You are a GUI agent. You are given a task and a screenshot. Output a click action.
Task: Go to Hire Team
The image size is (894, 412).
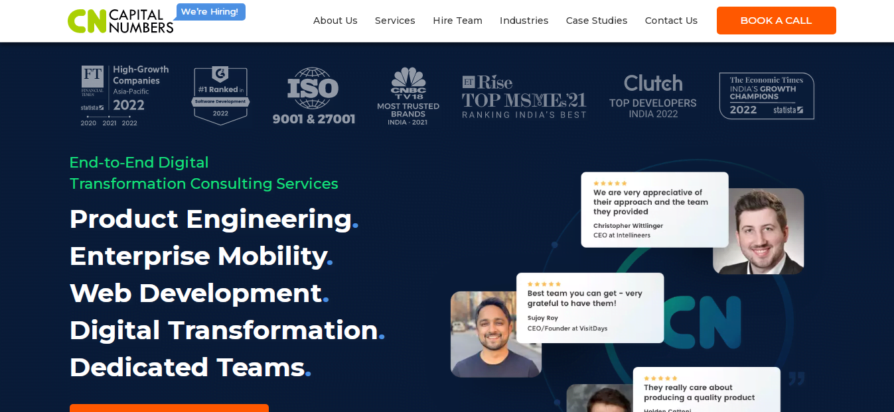457,21
